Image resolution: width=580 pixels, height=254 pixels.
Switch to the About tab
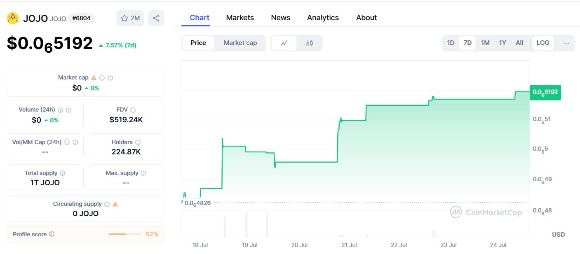pos(366,18)
